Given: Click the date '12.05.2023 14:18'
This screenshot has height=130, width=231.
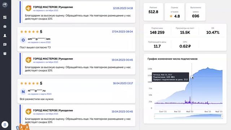Looking at the screenshot, I should click(123, 8).
